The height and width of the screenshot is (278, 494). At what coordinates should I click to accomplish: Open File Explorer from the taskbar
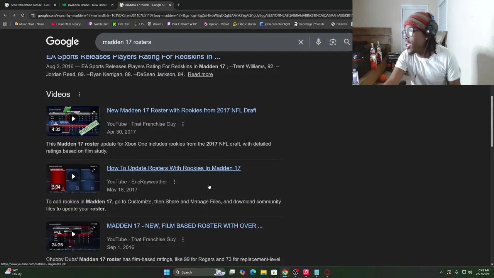click(263, 272)
